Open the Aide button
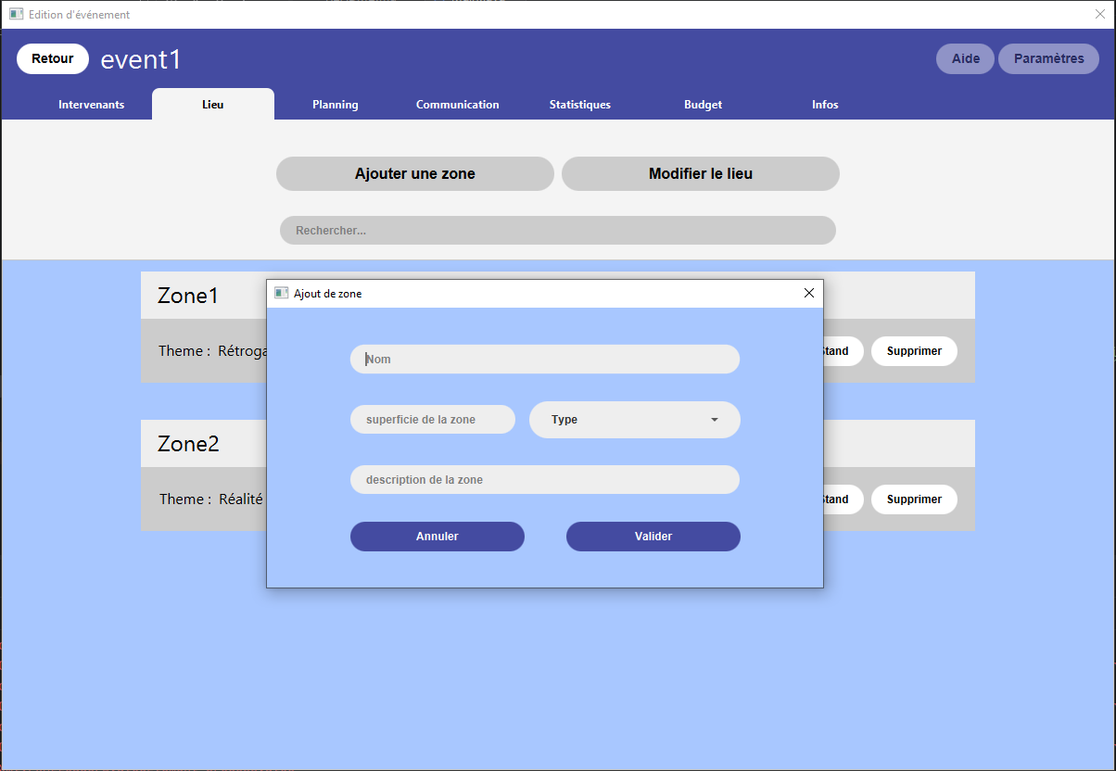Viewport: 1116px width, 771px height. tap(966, 58)
